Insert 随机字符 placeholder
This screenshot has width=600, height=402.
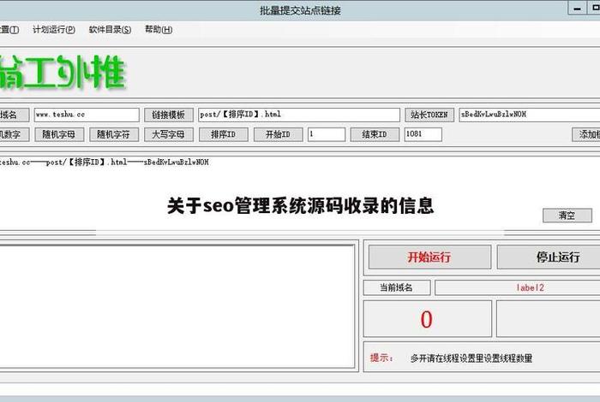point(114,134)
